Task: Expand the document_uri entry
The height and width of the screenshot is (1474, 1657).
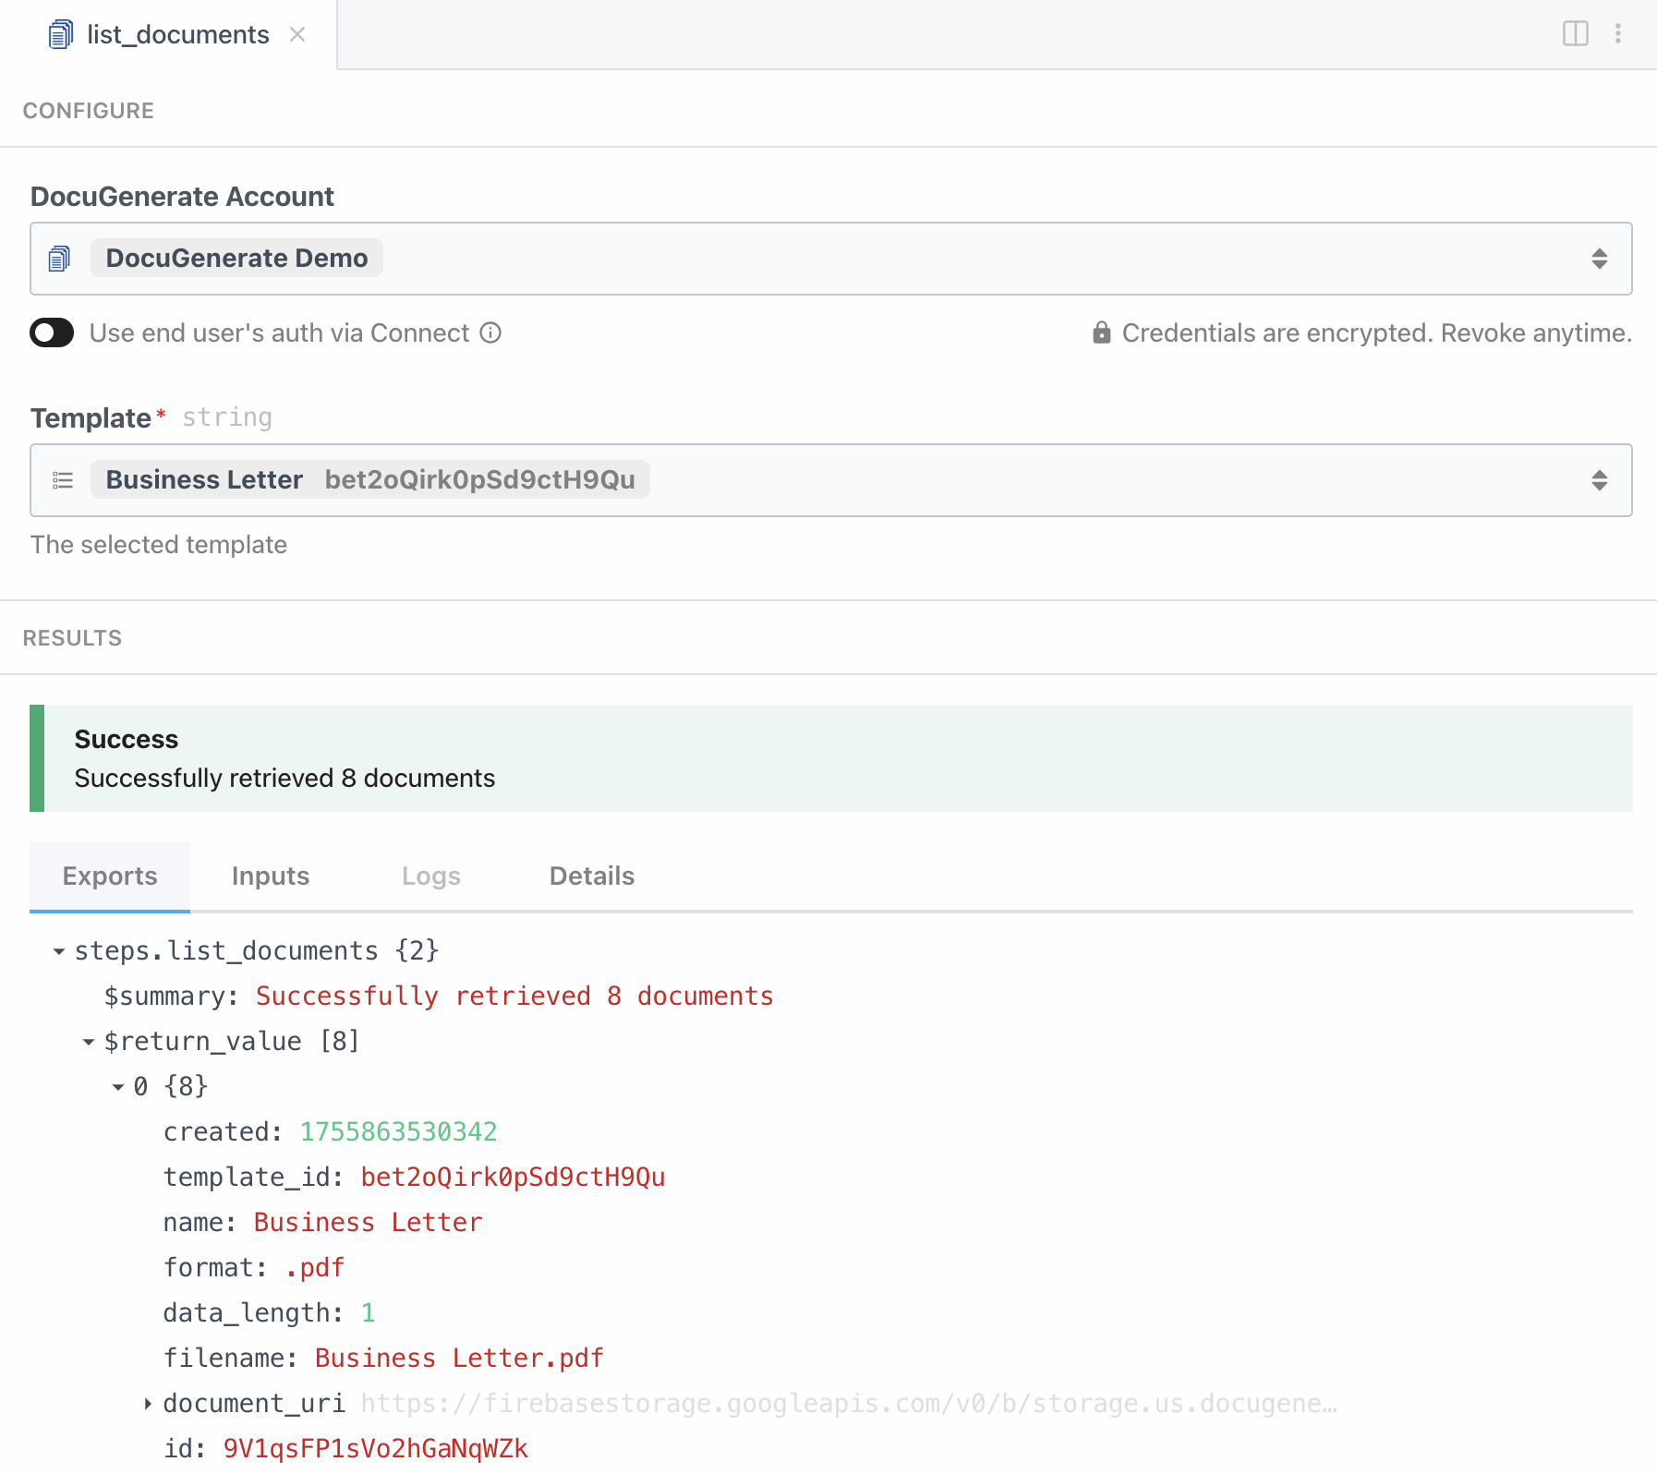Action: click(148, 1404)
